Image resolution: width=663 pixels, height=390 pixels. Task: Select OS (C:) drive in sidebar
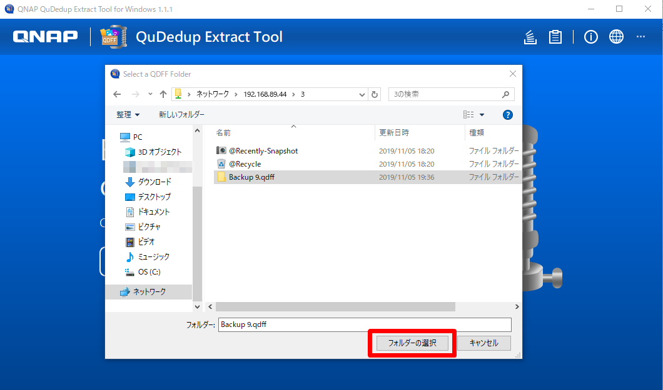pos(143,272)
